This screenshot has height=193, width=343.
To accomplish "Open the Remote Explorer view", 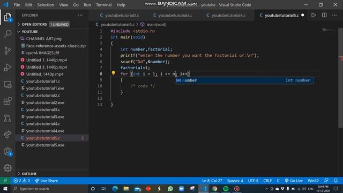I will click(x=8, y=85).
